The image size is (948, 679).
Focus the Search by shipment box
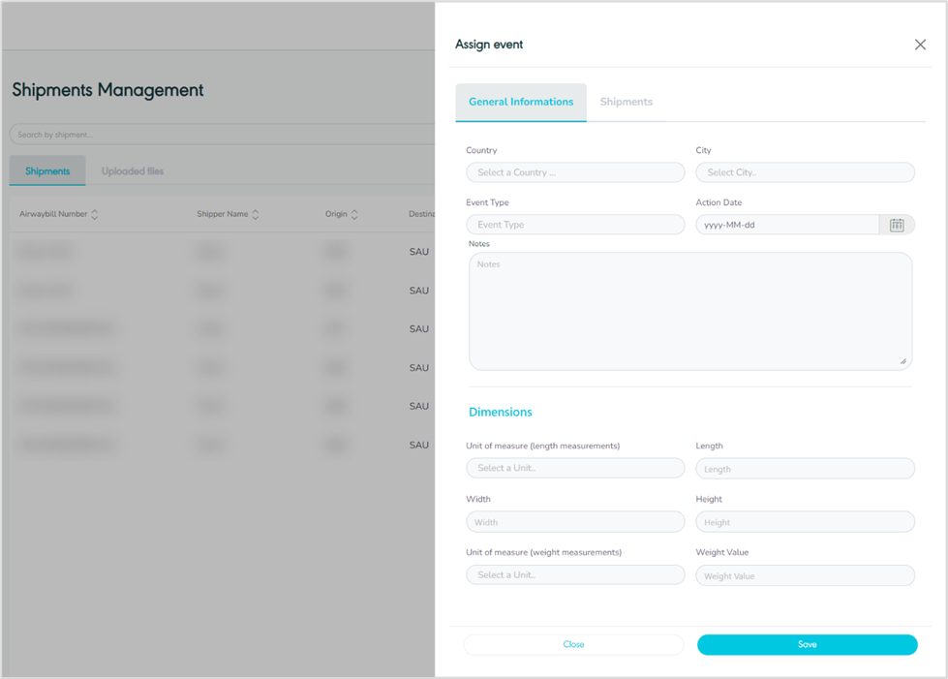pyautogui.click(x=221, y=135)
